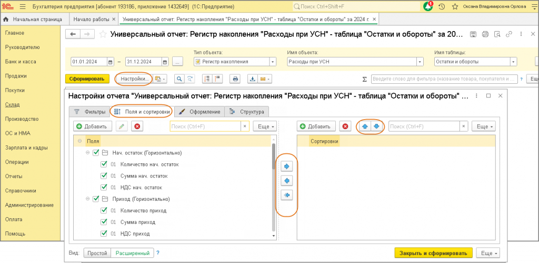
Task: Go back with the left arrow button
Action: click(x=73, y=34)
